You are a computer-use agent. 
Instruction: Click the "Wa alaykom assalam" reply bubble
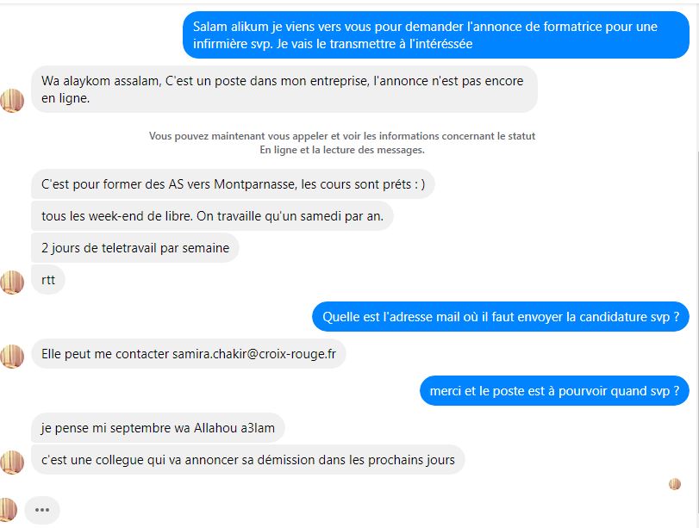(x=284, y=90)
